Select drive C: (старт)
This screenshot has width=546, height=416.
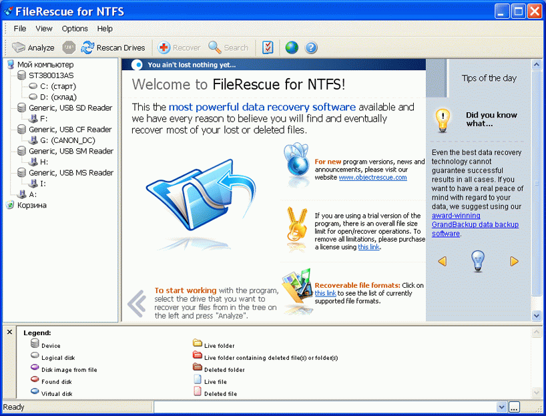tap(58, 86)
